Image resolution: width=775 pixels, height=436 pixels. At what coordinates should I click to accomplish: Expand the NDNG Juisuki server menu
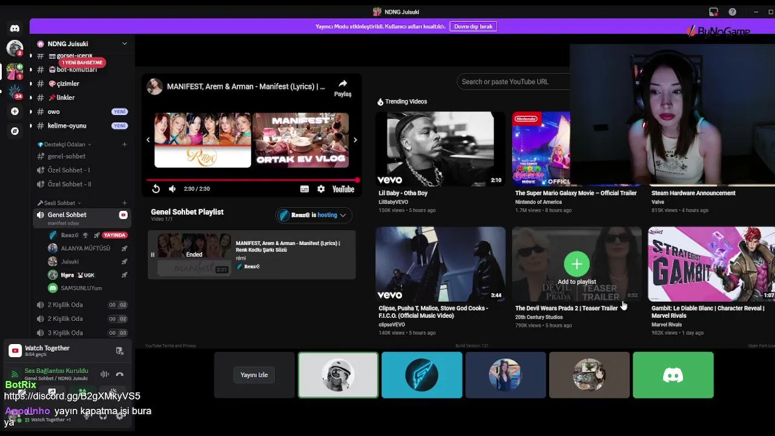pos(124,44)
